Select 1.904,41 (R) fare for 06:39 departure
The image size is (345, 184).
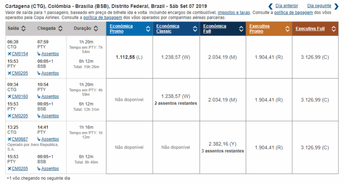[269, 57]
